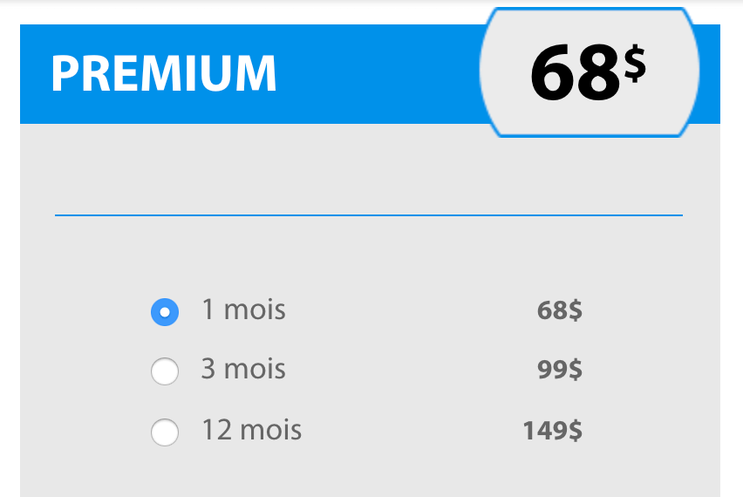Viewport: 743px width, 497px height.
Task: Click the 99$ price for 3 months
Action: pos(559,370)
